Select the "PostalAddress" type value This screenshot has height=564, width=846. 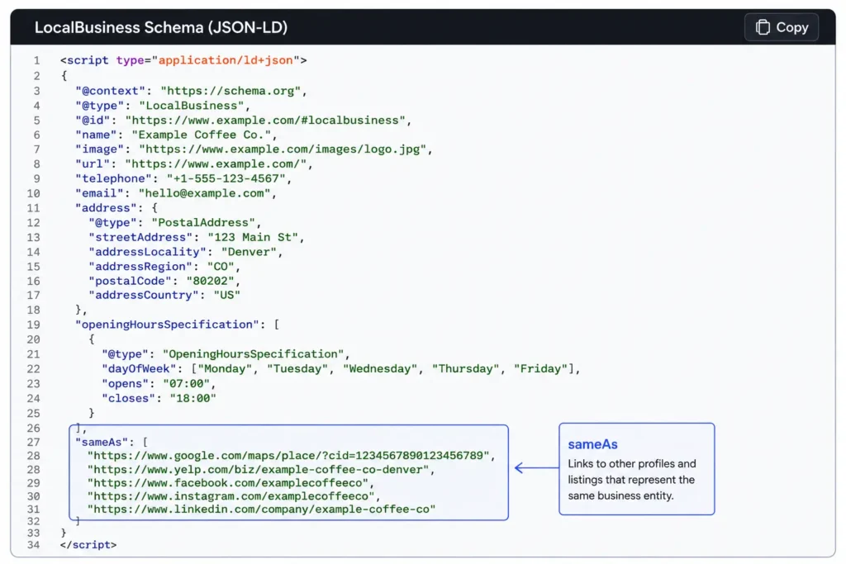coord(203,223)
